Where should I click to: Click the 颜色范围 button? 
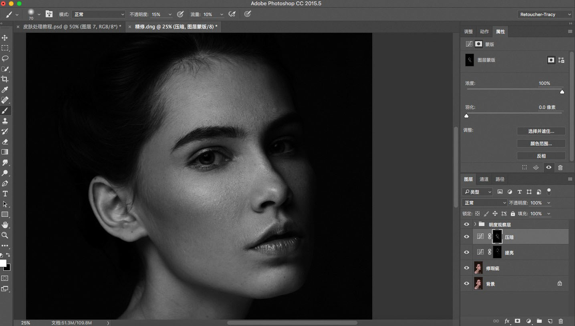coord(541,144)
